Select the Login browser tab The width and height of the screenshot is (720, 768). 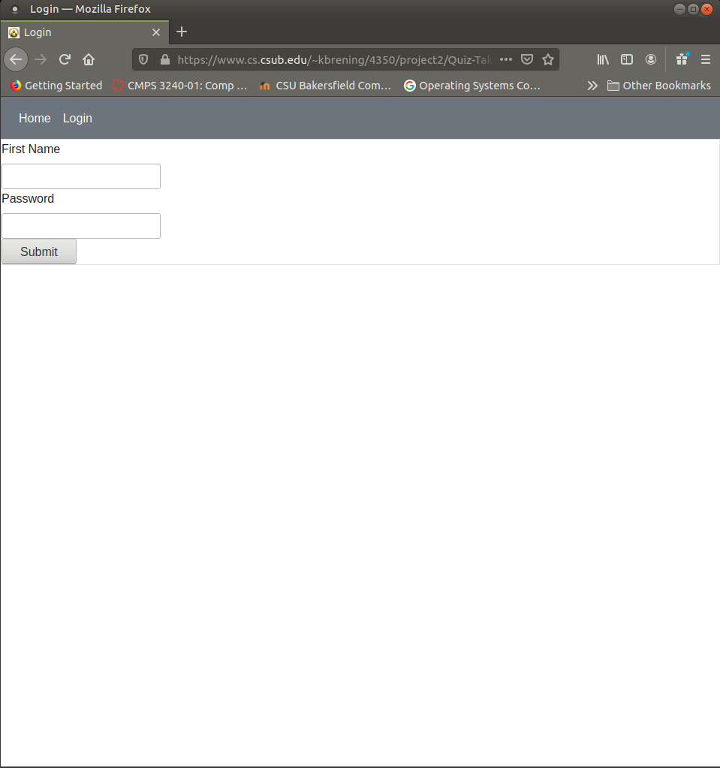click(85, 32)
